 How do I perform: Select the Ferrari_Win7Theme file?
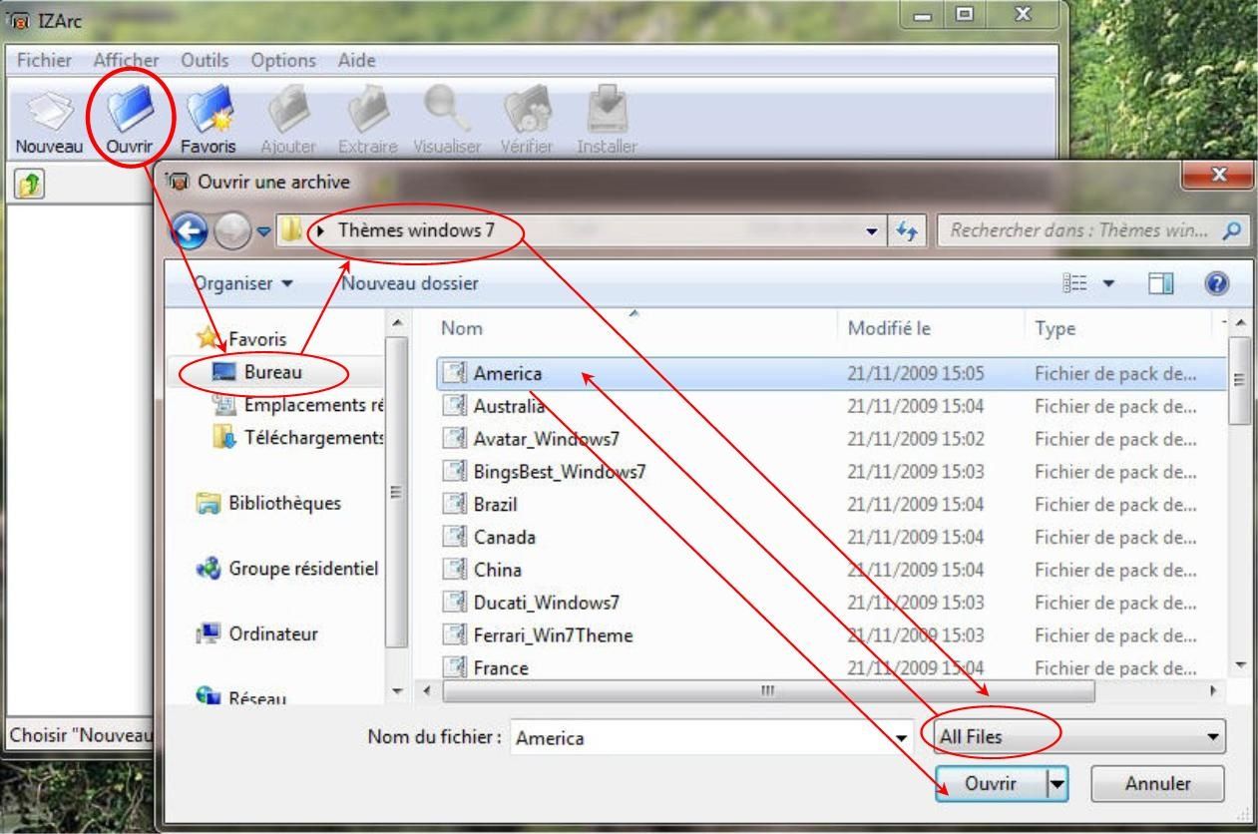point(831,635)
